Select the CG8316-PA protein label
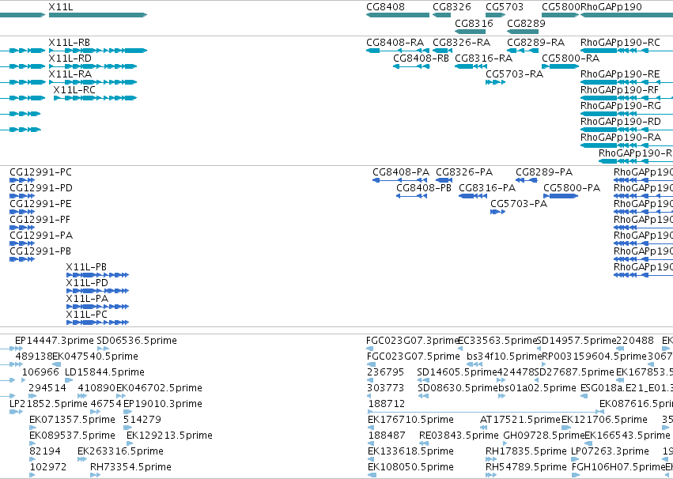 click(x=487, y=188)
